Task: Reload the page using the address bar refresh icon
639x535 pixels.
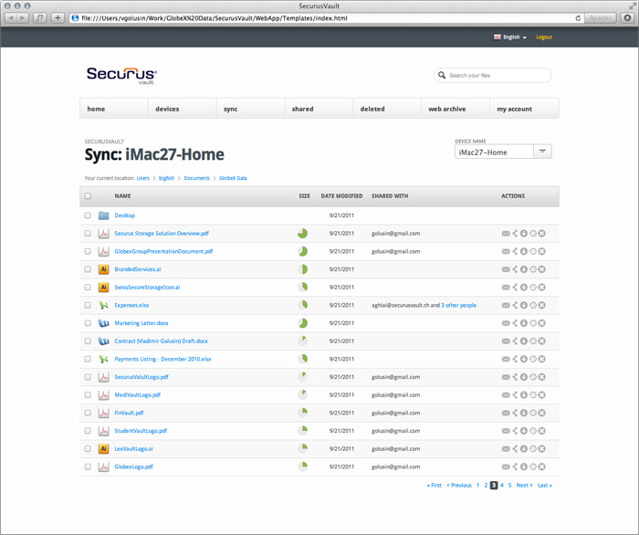Action: click(x=578, y=18)
